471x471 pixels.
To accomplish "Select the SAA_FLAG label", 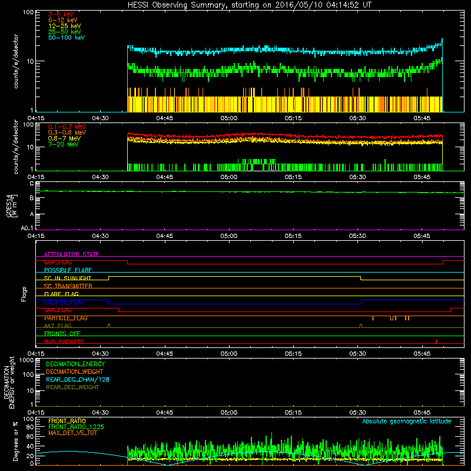I will [58, 310].
